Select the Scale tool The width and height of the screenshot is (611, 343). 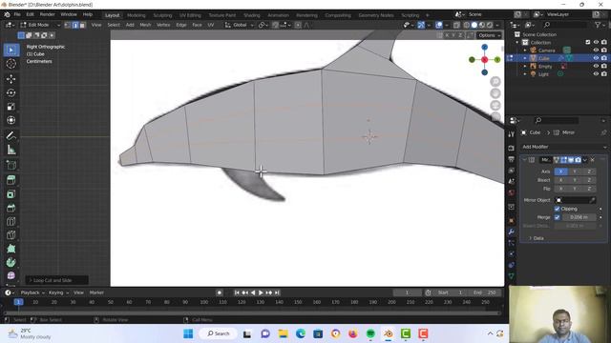coord(11,107)
